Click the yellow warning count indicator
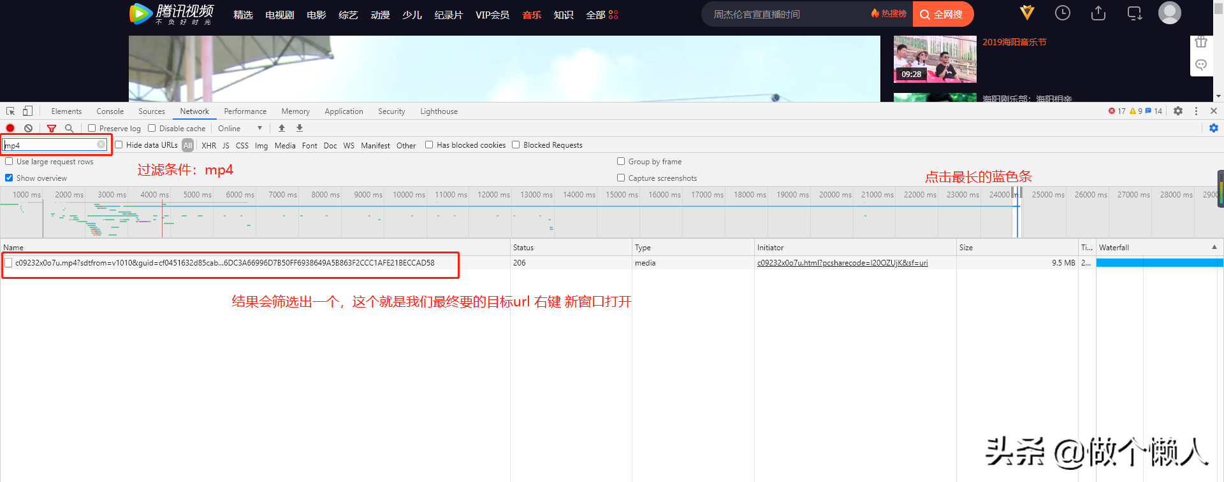The image size is (1224, 482). coord(1136,111)
